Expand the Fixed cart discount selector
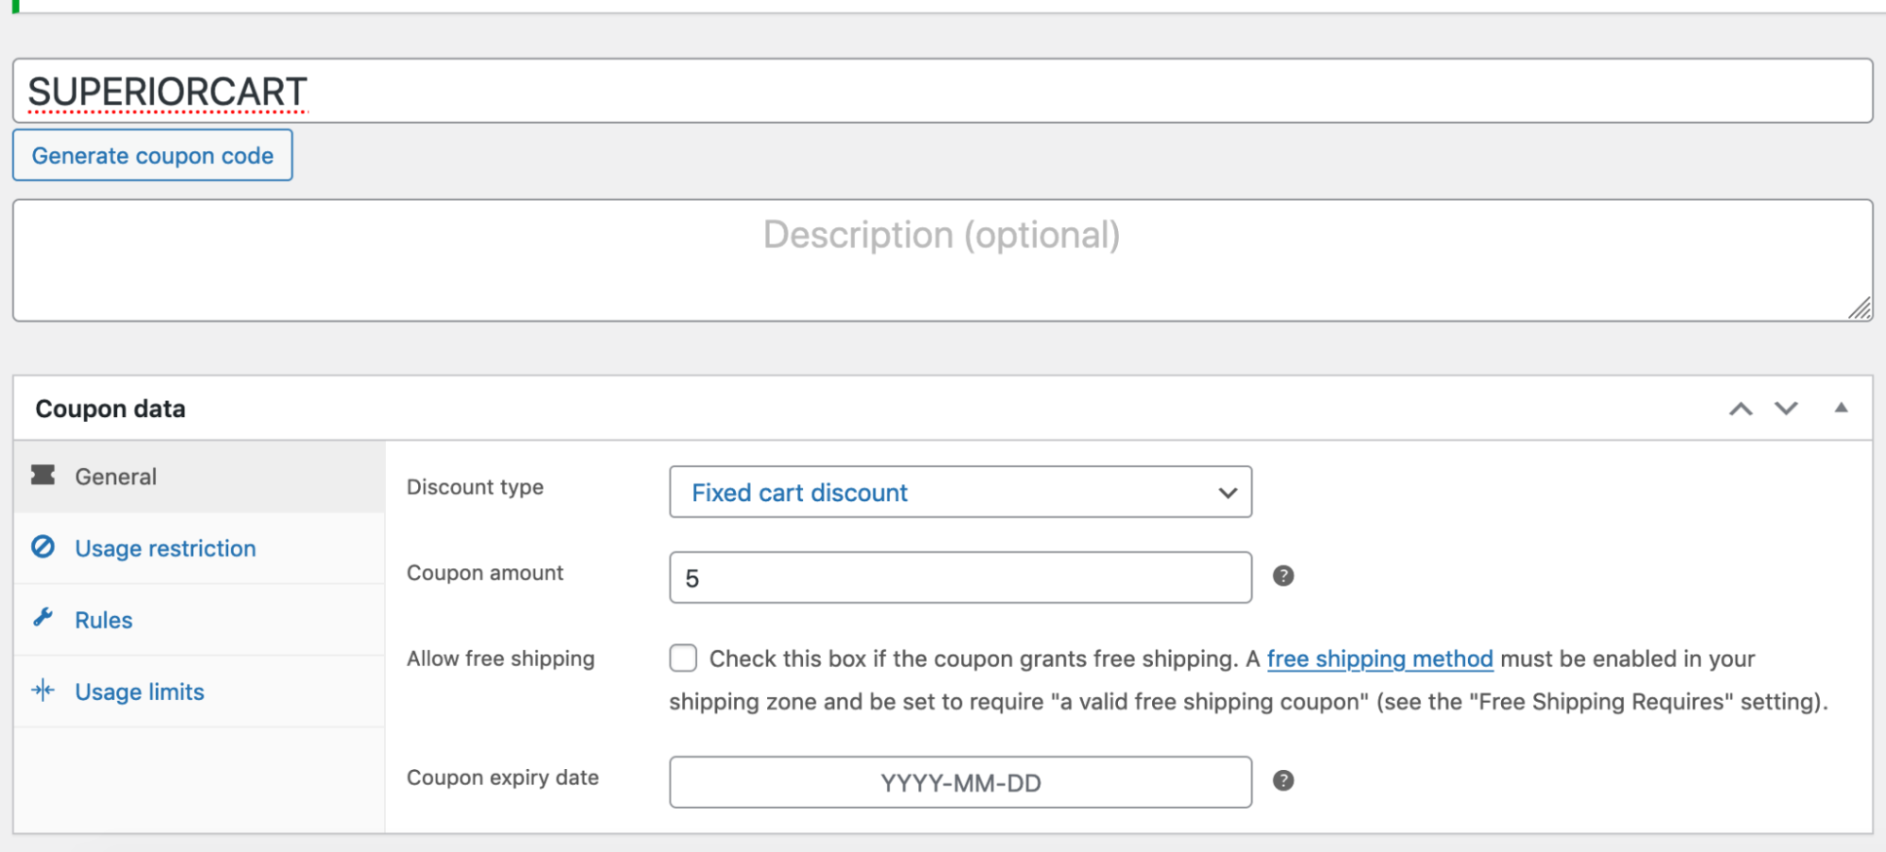Screen dimensions: 1886x852 click(960, 492)
